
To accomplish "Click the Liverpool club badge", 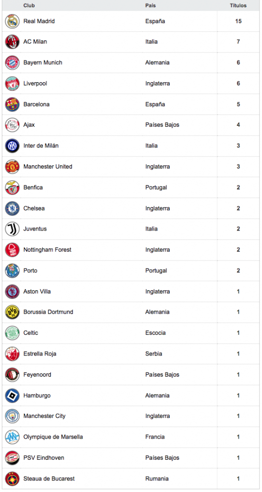I will click(12, 84).
